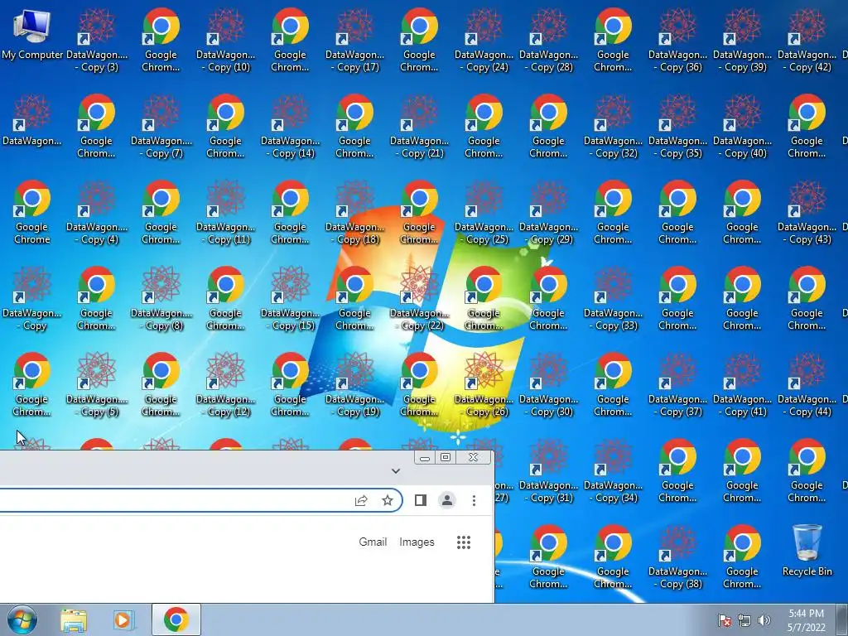Select DataWagon - Copy (35) shortcut

[x=677, y=127]
